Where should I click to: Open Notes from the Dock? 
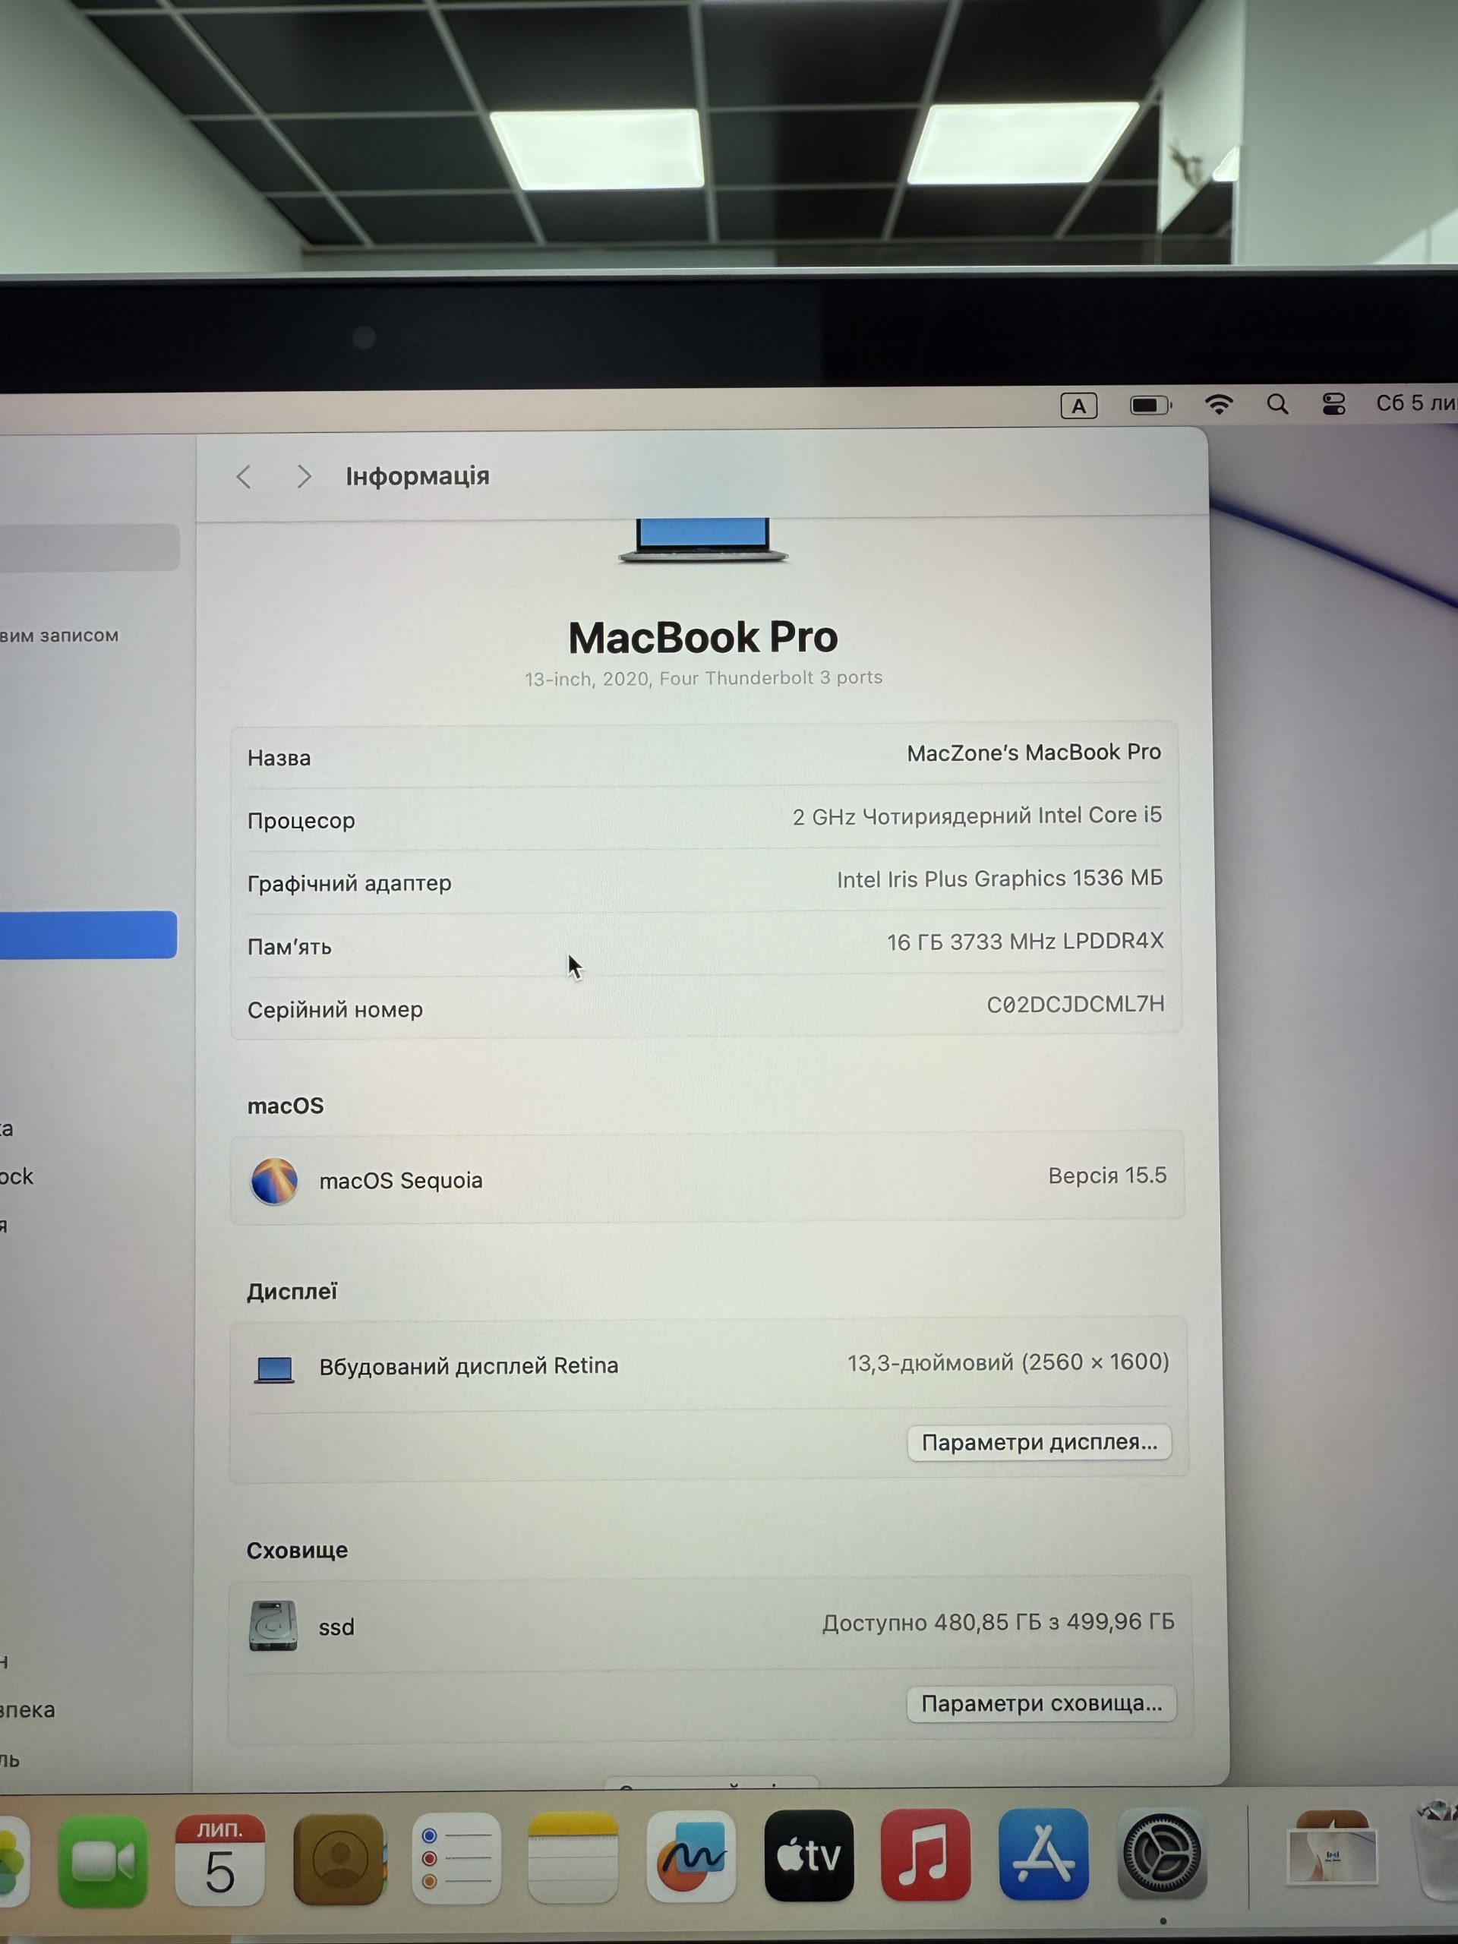coord(573,1857)
